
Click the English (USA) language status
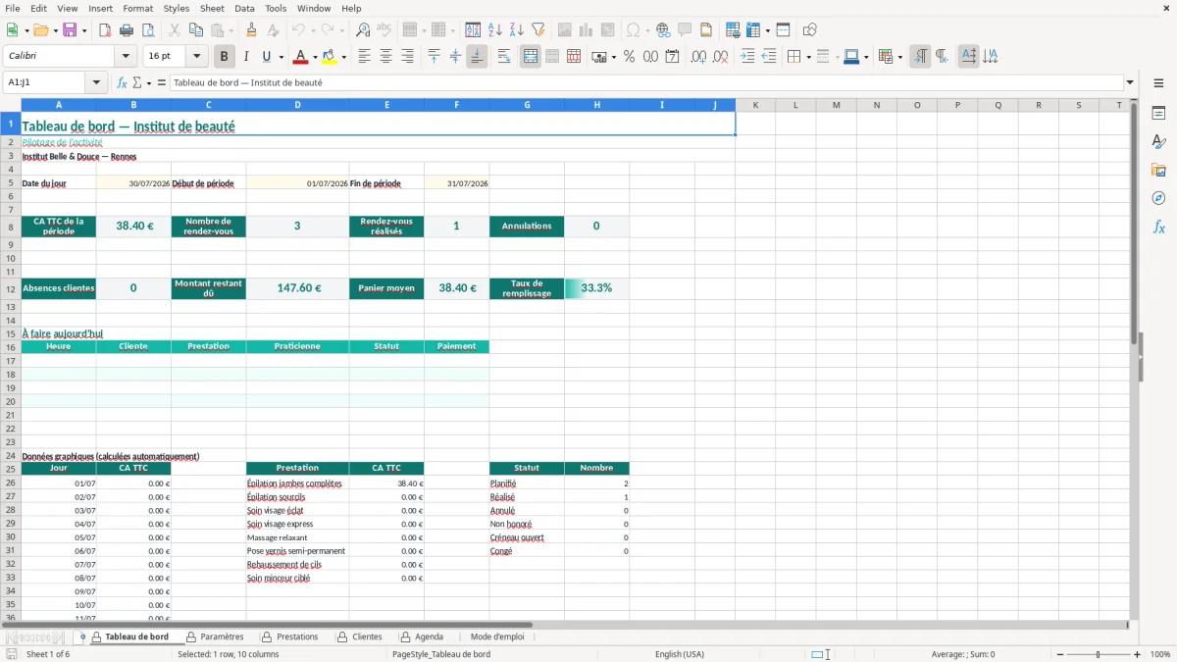680,654
